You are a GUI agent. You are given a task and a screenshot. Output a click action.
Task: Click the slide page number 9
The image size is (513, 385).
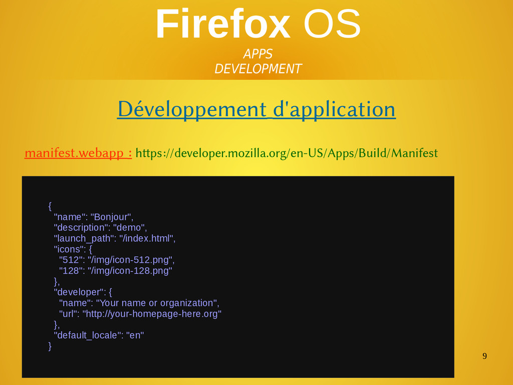(484, 356)
